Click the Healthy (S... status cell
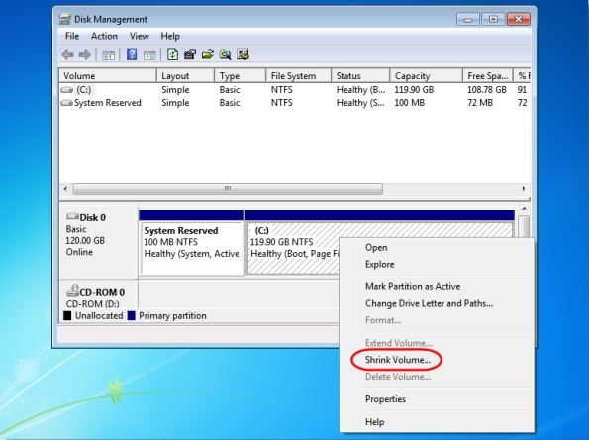 coord(360,103)
